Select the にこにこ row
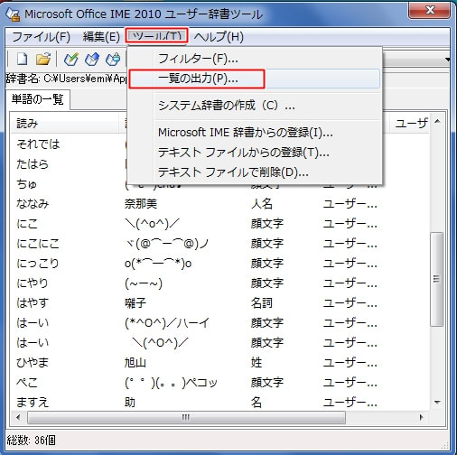Viewport: 457px width, 455px height. [x=38, y=244]
